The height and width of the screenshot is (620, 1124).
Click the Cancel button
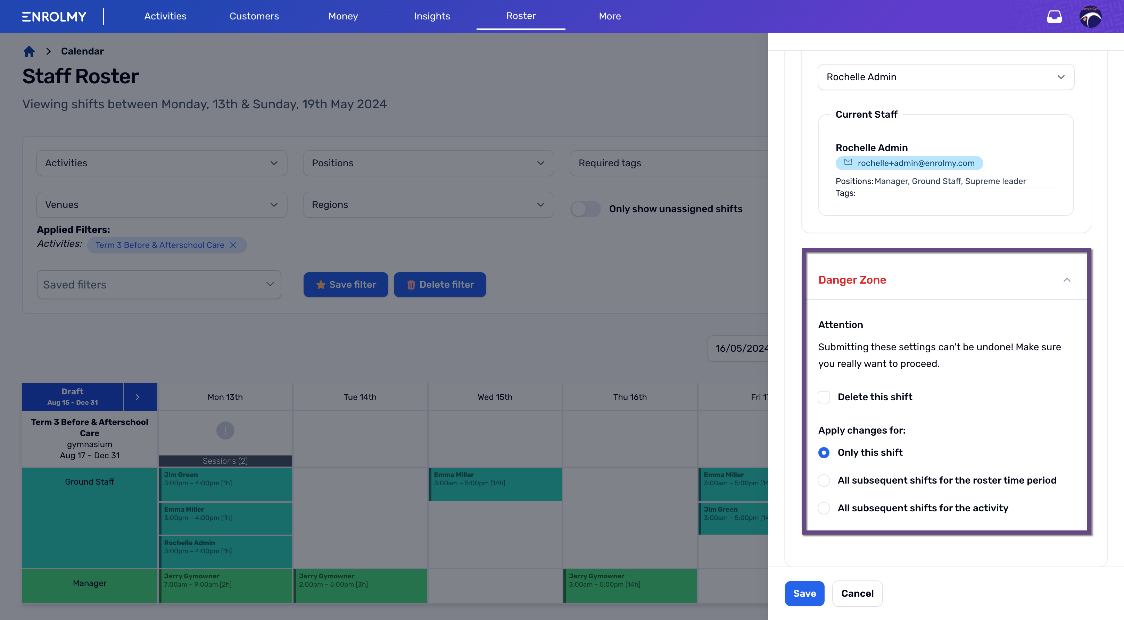[x=857, y=593]
